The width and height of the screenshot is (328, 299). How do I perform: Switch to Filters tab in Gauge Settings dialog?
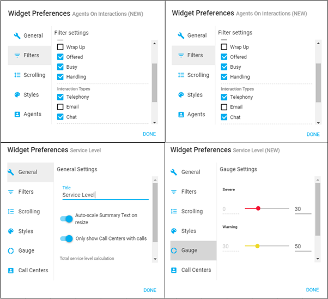pyautogui.click(x=189, y=192)
